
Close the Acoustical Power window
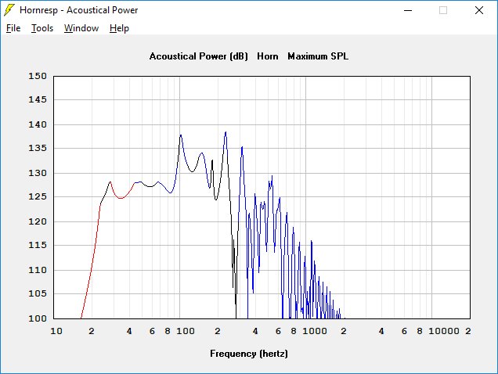click(x=479, y=10)
